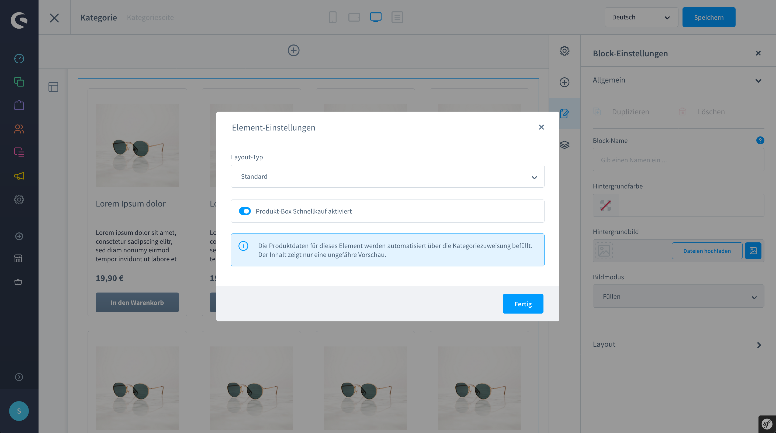Click the Speichern button
This screenshot has height=433, width=776.
coord(709,17)
